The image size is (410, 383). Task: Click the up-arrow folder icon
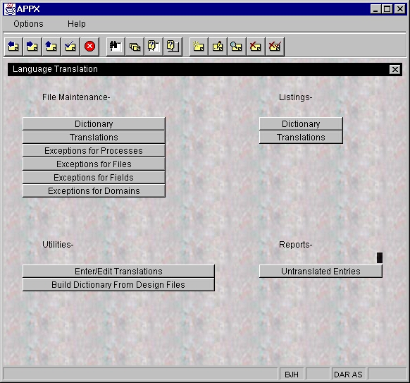[51, 47]
